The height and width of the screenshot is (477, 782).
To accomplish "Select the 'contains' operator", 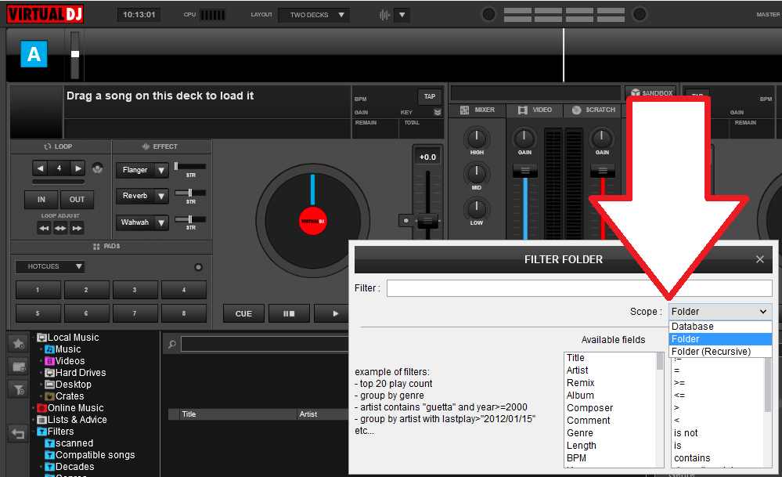I will 692,458.
